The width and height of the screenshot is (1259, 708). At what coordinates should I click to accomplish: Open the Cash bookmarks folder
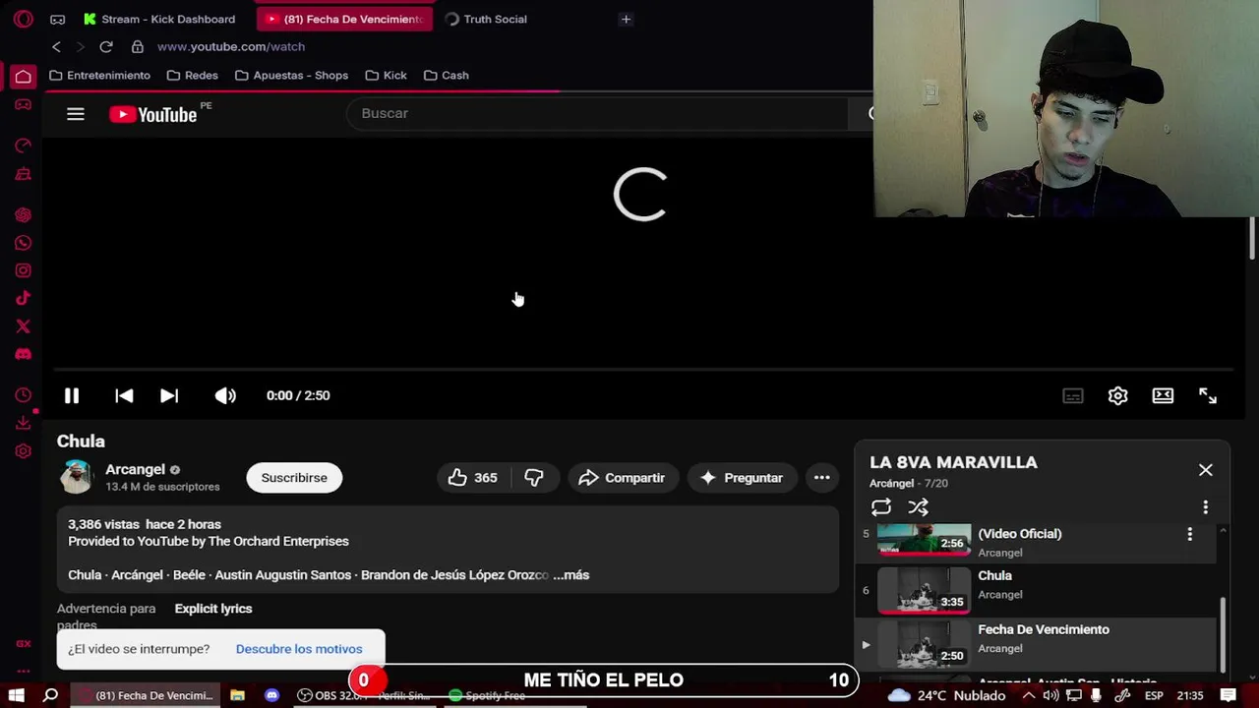446,75
